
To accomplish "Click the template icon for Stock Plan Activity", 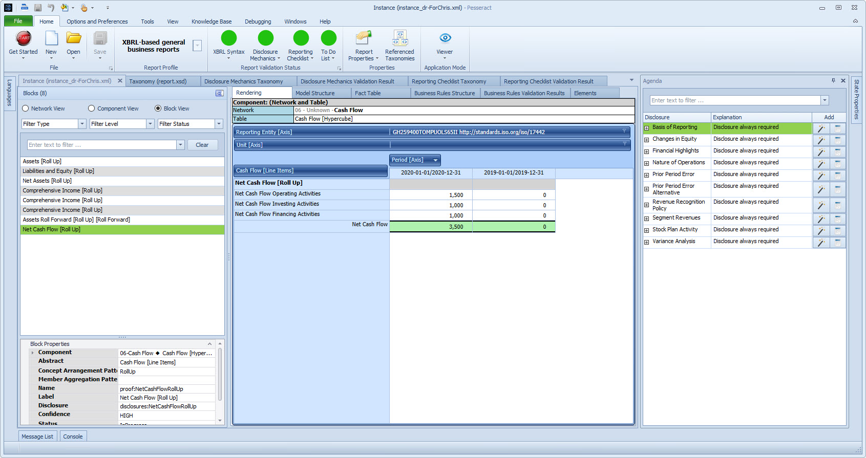I will [838, 231].
